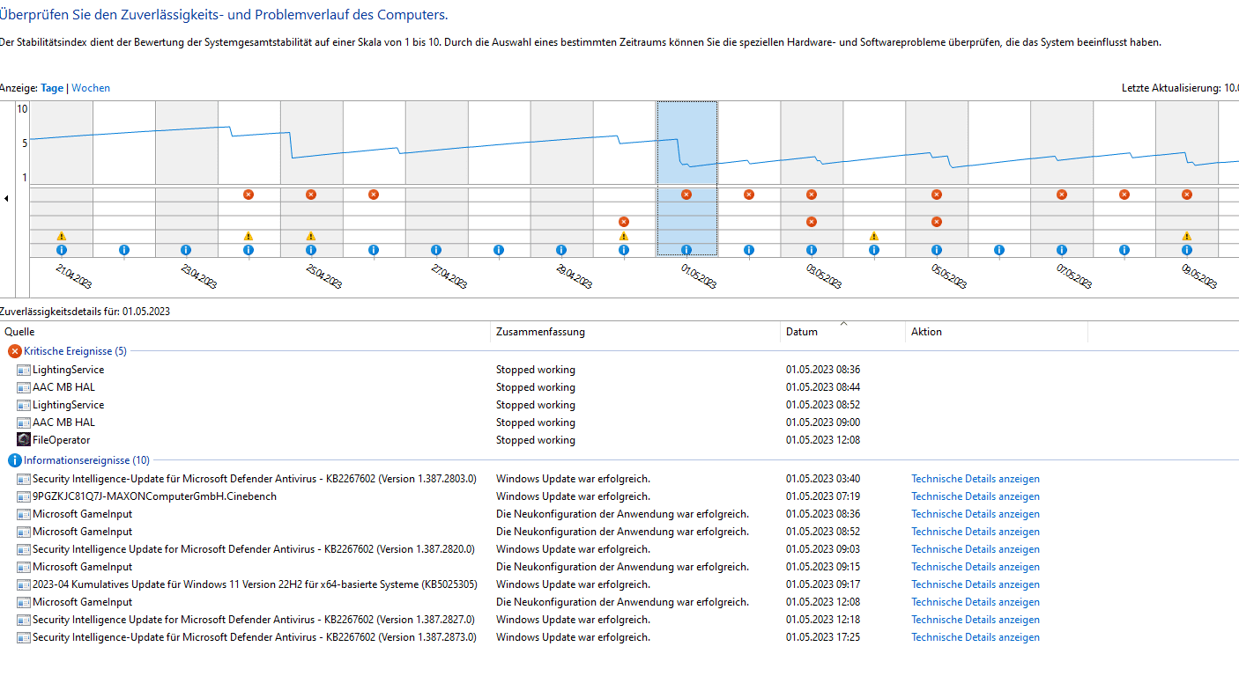Viewport: 1239px width, 698px height.
Task: Select the application error icon on 25.04.2023
Action: 311,195
